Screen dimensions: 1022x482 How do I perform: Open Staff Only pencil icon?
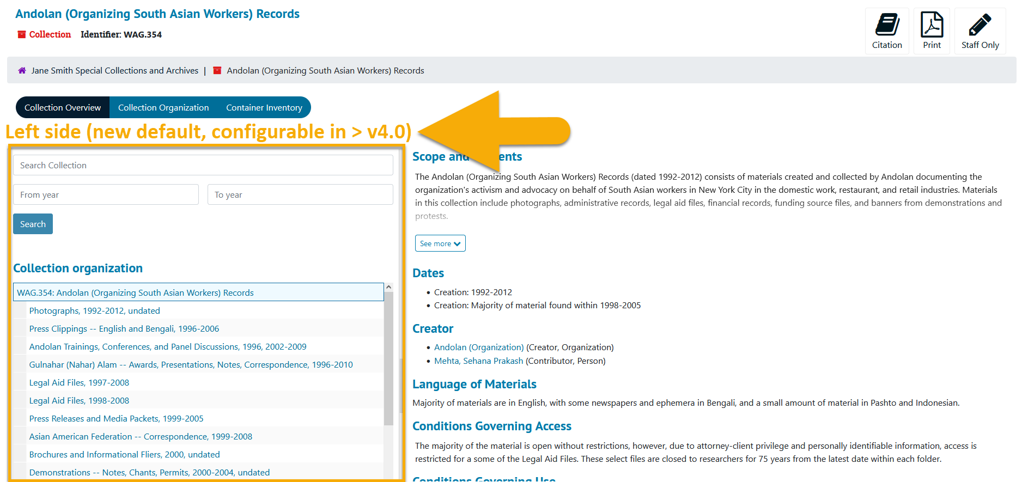(x=980, y=26)
